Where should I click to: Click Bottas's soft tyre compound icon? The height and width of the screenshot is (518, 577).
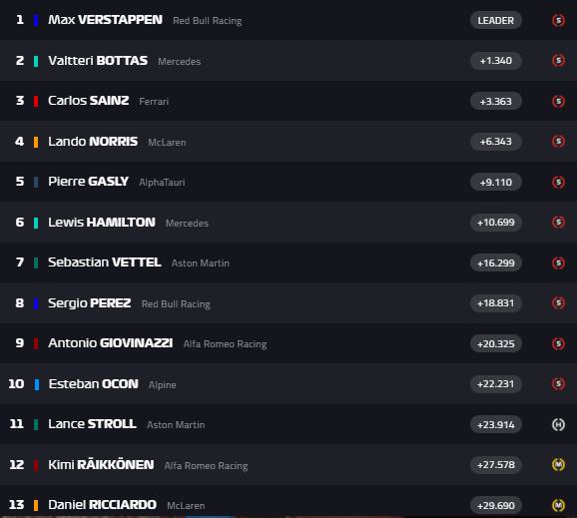558,60
